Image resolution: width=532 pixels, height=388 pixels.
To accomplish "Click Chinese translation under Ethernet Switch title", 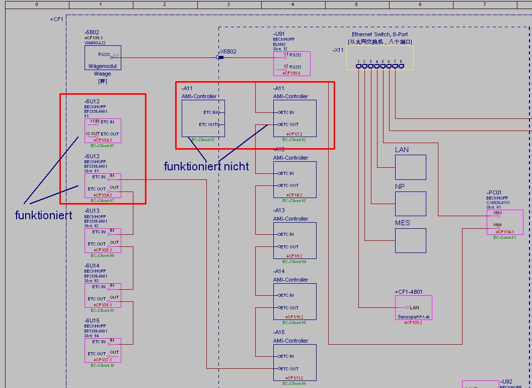I will [x=379, y=42].
